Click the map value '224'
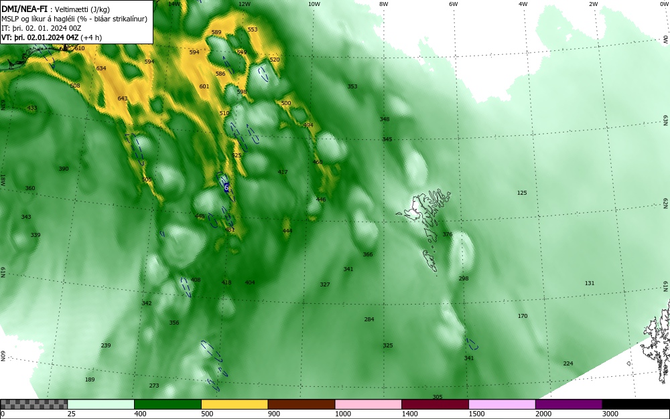The width and height of the screenshot is (670, 419). click(x=568, y=363)
